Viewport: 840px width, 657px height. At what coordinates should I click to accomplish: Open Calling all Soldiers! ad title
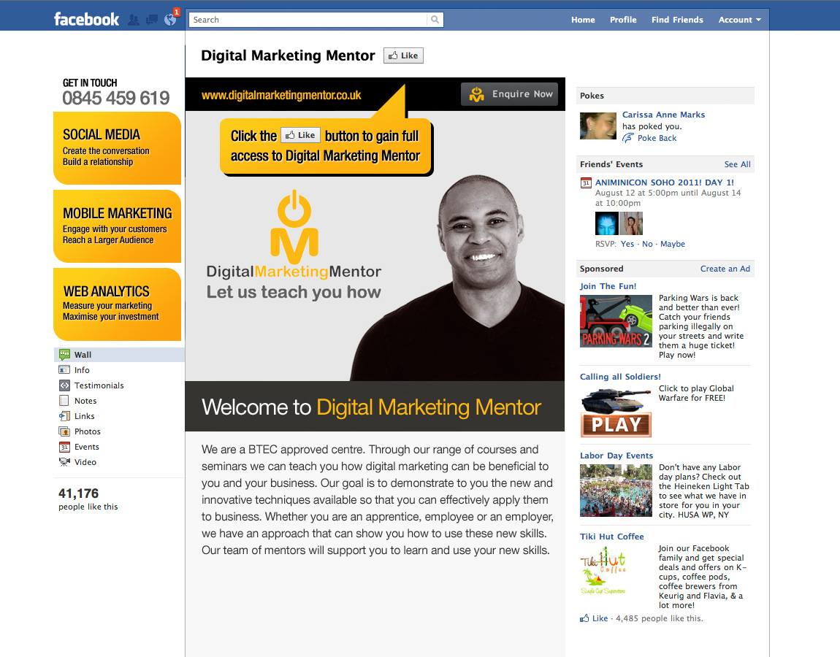620,377
